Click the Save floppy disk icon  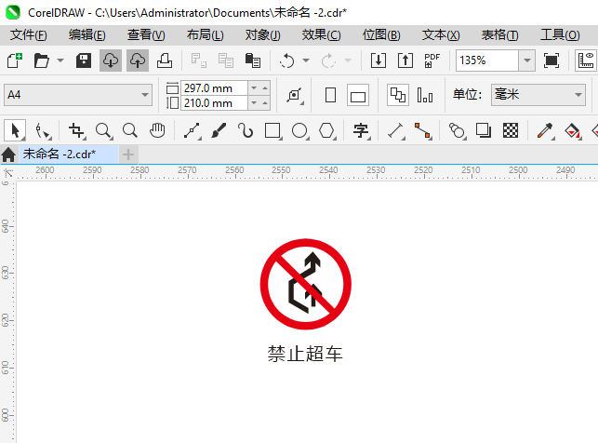(x=83, y=60)
